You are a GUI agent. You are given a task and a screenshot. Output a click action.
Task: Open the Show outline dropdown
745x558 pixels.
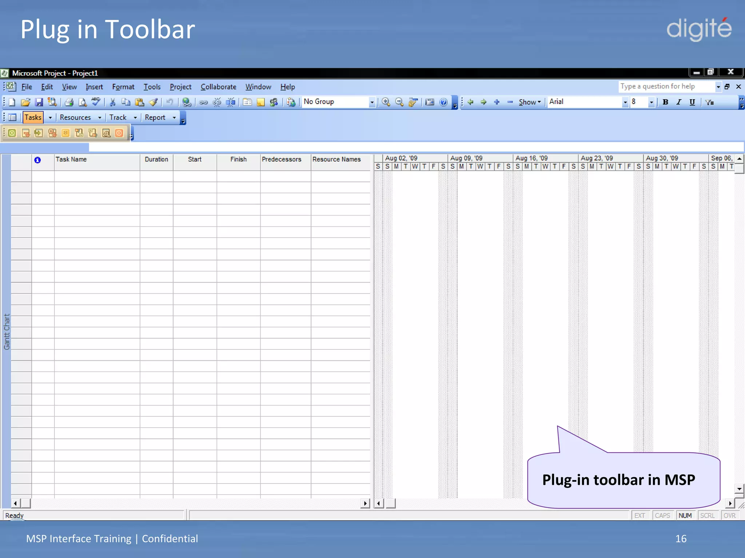530,102
